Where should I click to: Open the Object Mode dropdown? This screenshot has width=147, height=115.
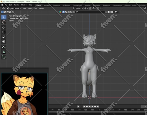point(14,9)
